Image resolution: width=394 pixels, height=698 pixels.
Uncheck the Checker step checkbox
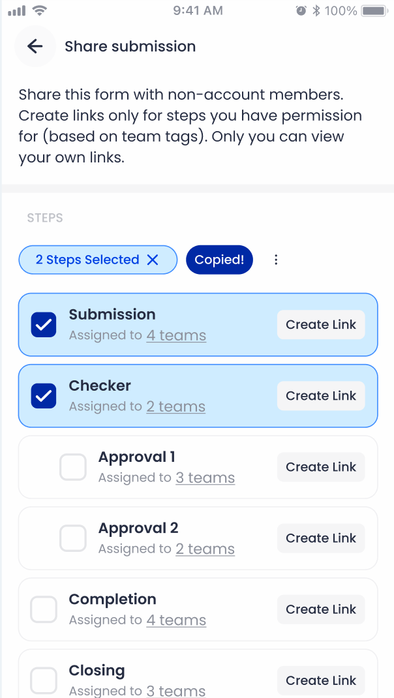click(x=44, y=396)
